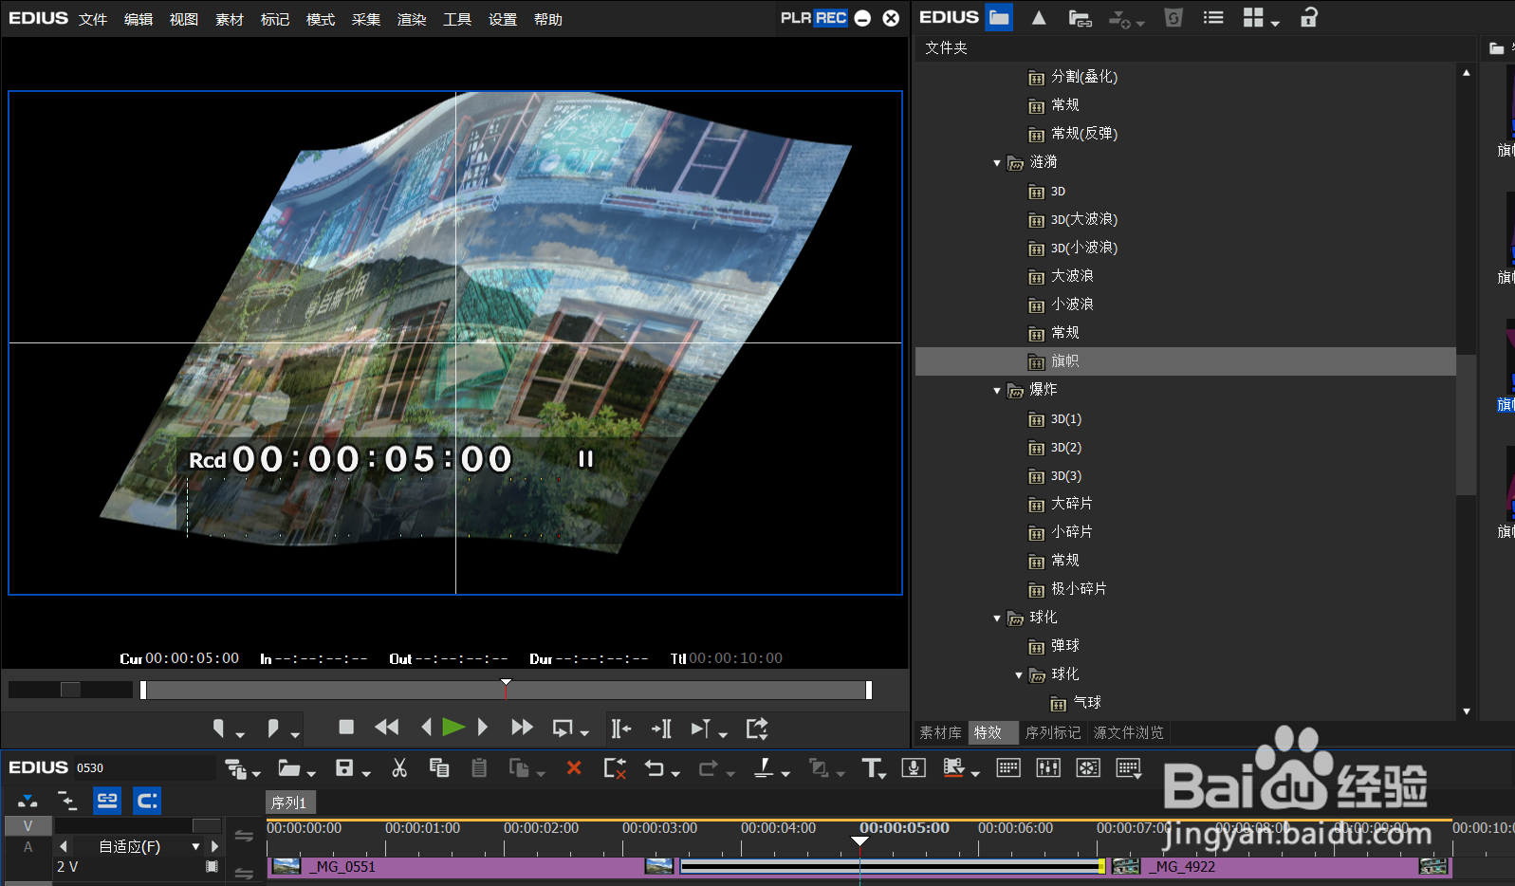Switch effects panel to list view
Viewport: 1515px width, 886px height.
(x=1213, y=18)
